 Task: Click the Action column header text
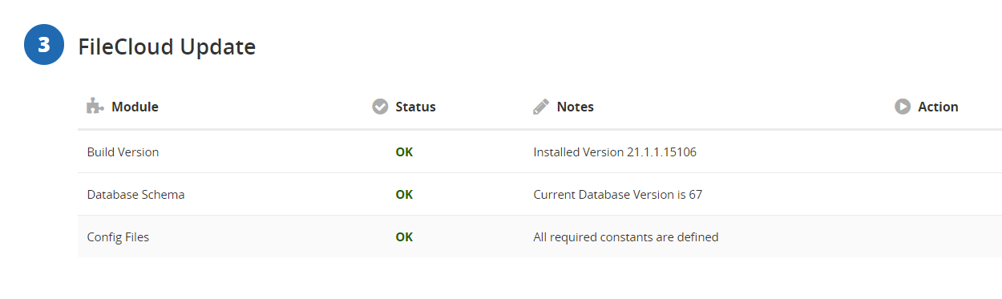pyautogui.click(x=938, y=107)
